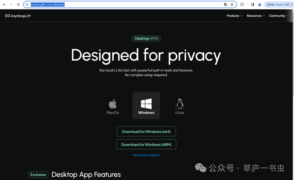Click the AnythingLLM logo

point(18,16)
